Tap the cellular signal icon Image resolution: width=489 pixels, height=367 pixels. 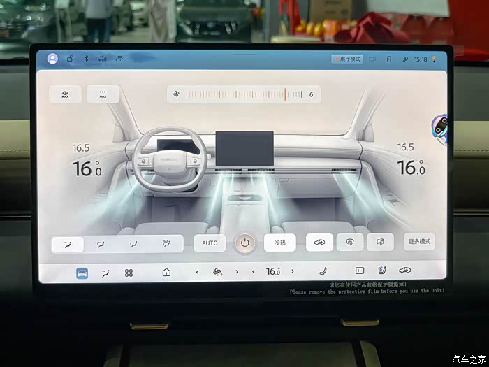click(x=102, y=58)
